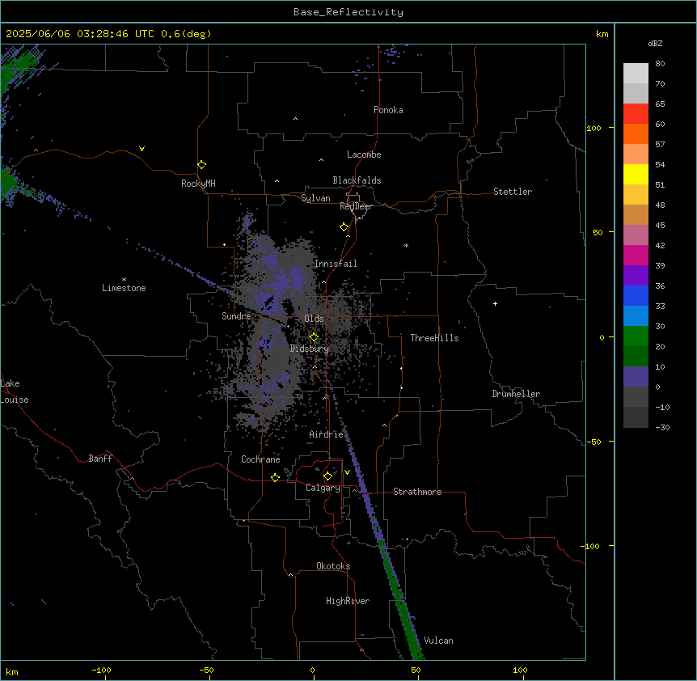Click the -50 tick on the right km axis
The height and width of the screenshot is (681, 697).
594,442
